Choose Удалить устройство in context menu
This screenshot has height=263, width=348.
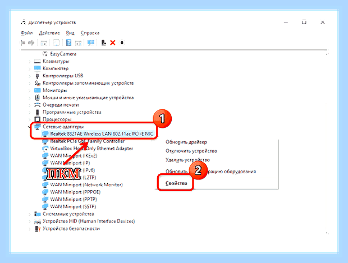click(187, 160)
